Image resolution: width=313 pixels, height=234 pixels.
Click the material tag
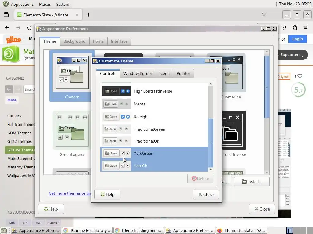click(x=53, y=223)
